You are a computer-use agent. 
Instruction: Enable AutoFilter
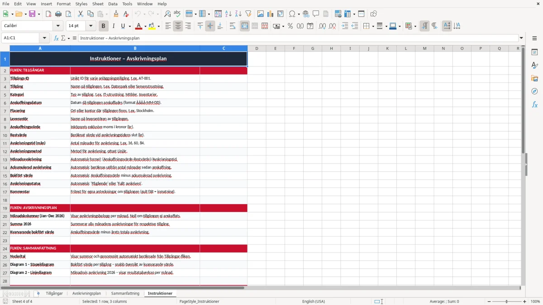pyautogui.click(x=248, y=14)
